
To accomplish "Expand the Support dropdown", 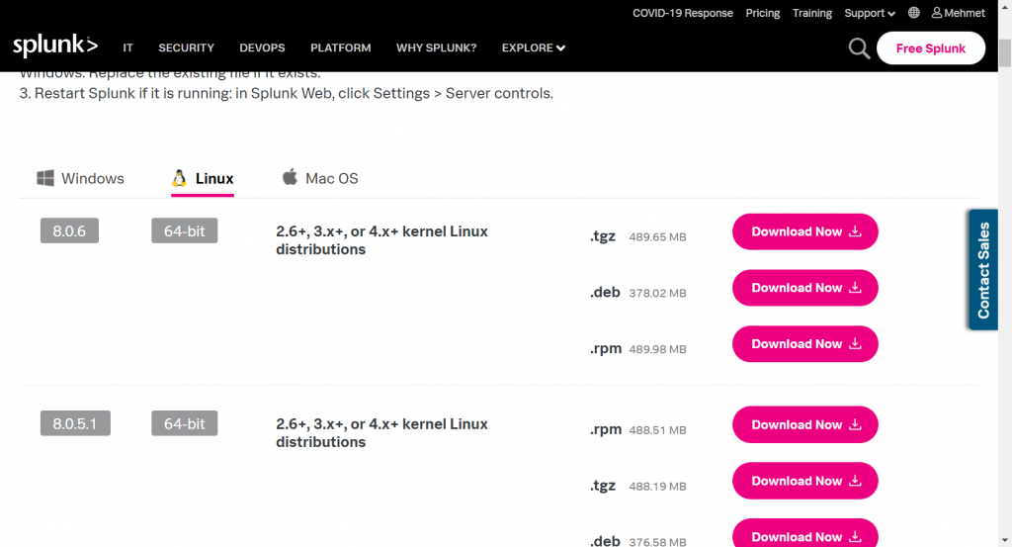I will (870, 13).
